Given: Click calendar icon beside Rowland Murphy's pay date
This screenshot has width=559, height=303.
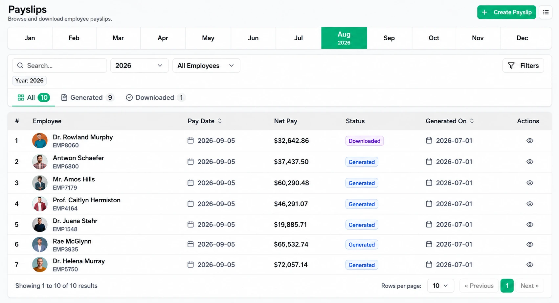Looking at the screenshot, I should pos(190,140).
